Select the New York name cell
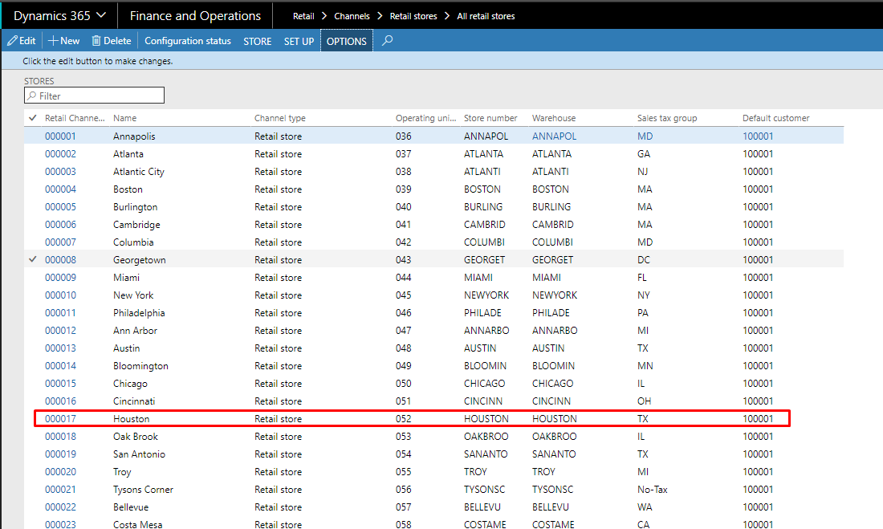The height and width of the screenshot is (529, 883). point(133,295)
